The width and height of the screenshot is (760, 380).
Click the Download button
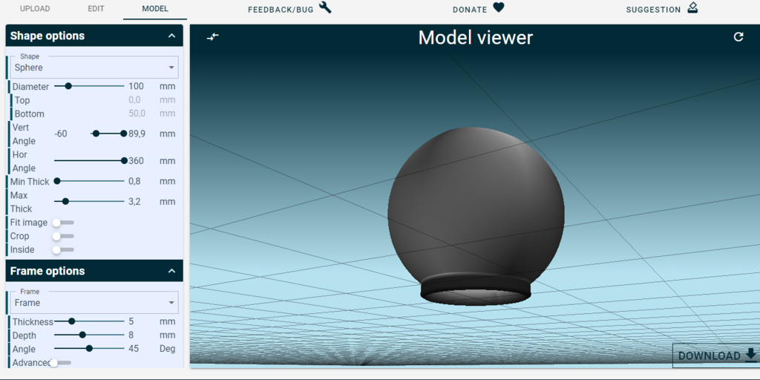tap(716, 356)
